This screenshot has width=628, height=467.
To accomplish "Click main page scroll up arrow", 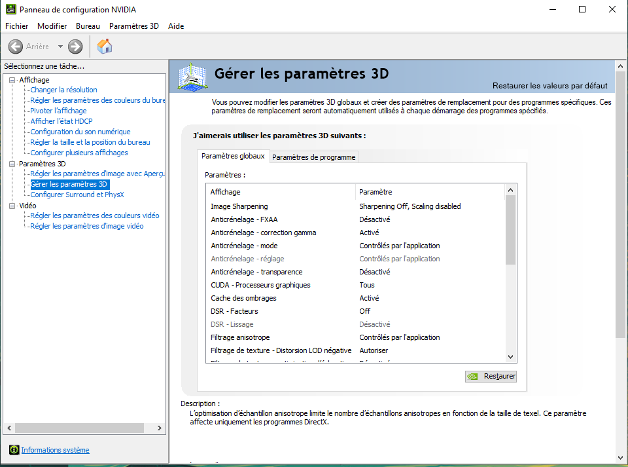I will click(620, 66).
